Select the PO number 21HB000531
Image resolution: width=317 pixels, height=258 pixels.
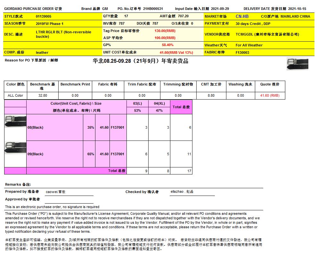point(153,9)
